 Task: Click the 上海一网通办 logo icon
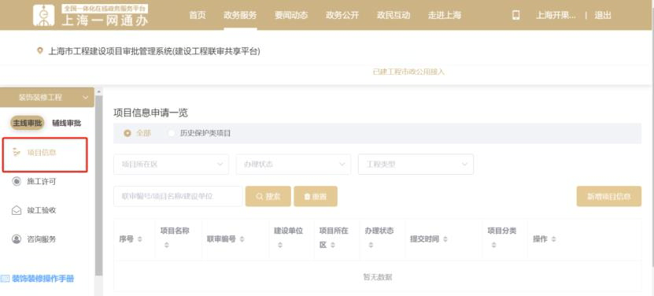tap(44, 15)
